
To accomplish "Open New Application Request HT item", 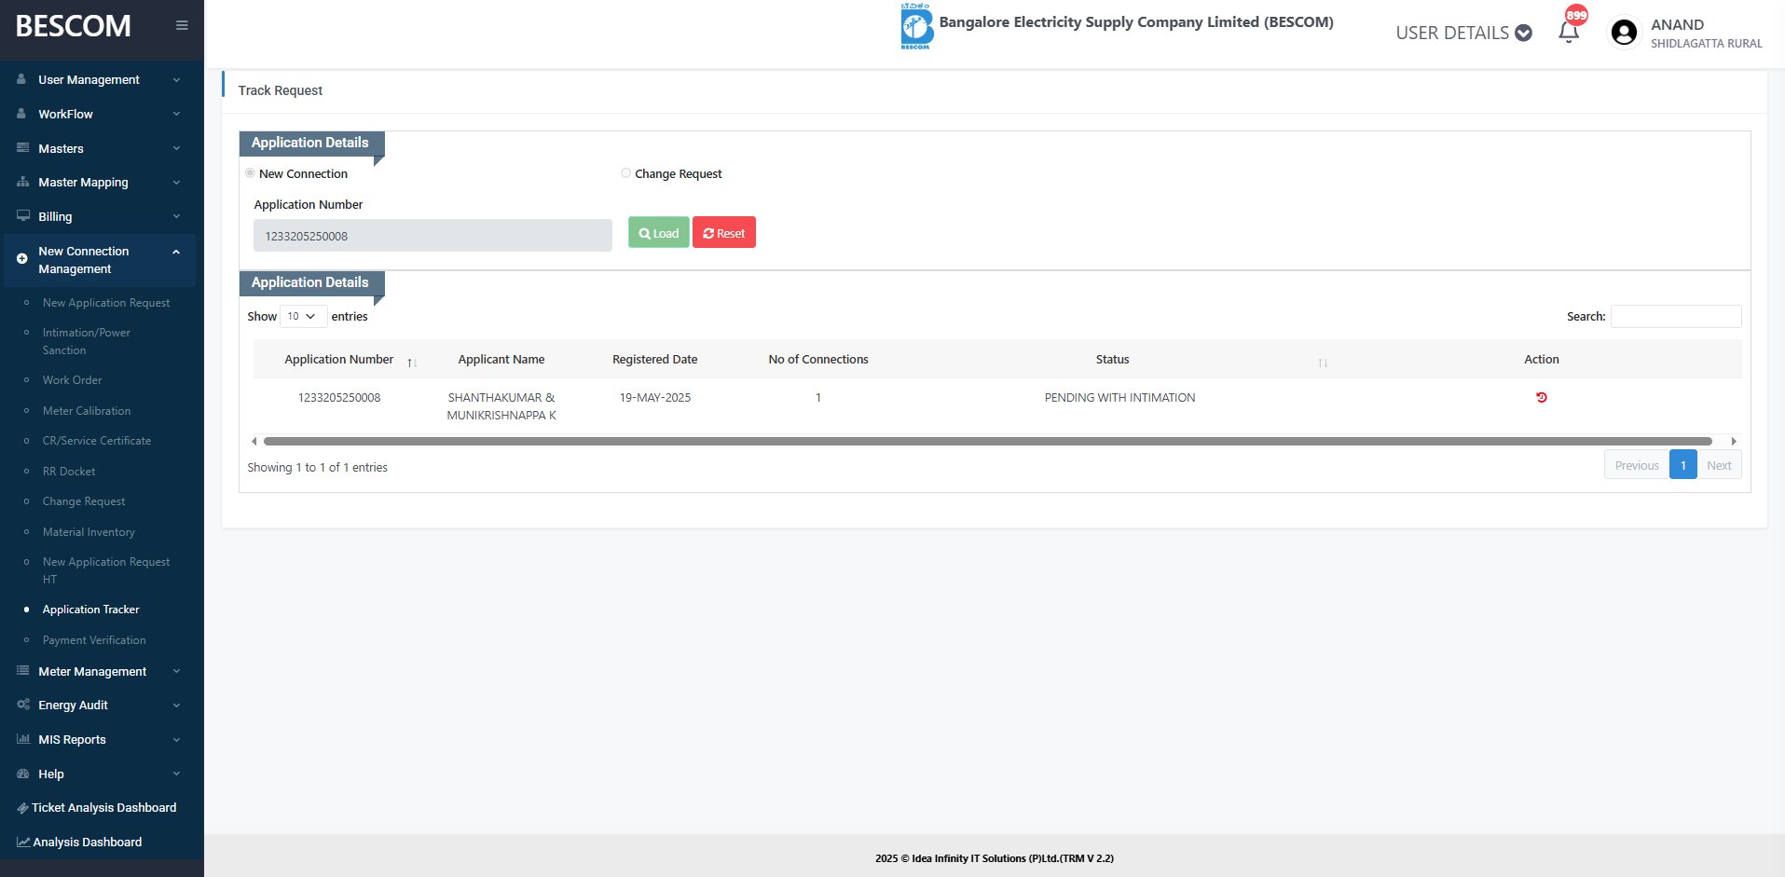I will (106, 570).
